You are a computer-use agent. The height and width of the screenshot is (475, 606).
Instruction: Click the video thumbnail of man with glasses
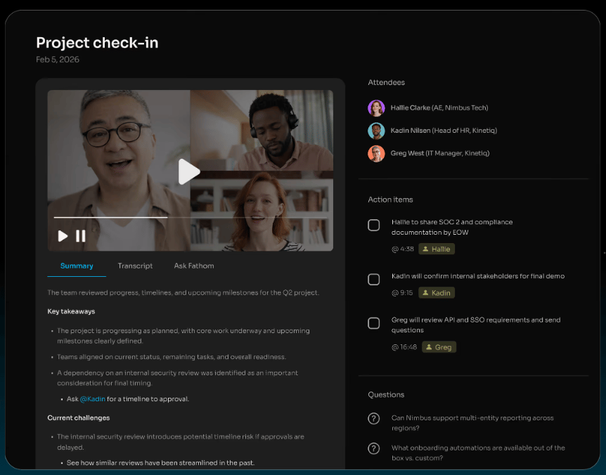pos(119,170)
